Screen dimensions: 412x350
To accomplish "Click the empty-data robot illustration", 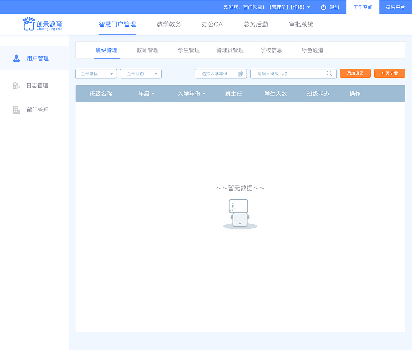I will tap(238, 213).
